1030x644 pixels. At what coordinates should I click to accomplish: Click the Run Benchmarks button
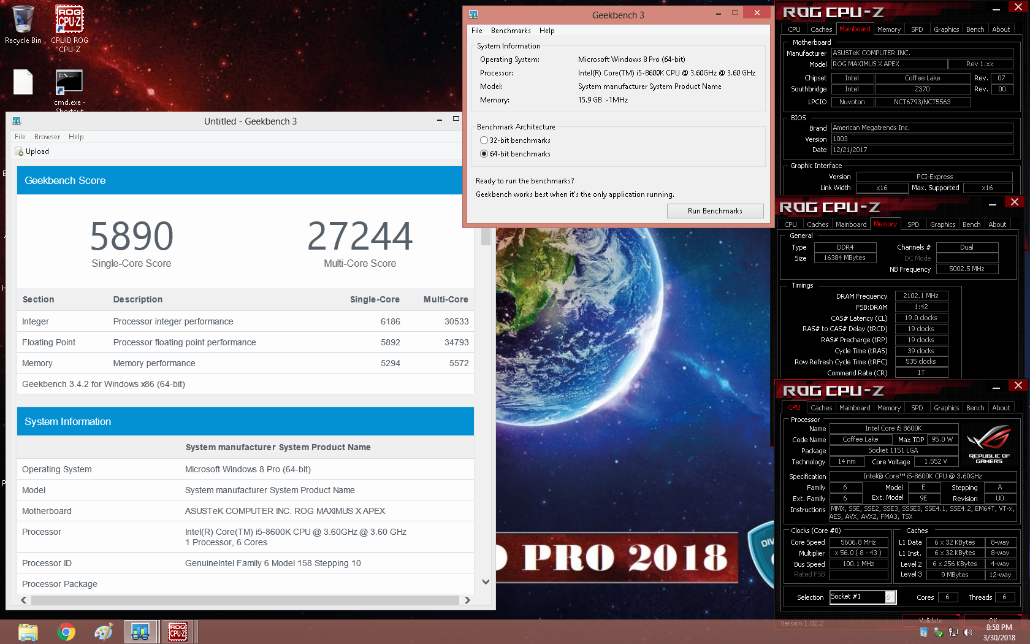click(715, 211)
